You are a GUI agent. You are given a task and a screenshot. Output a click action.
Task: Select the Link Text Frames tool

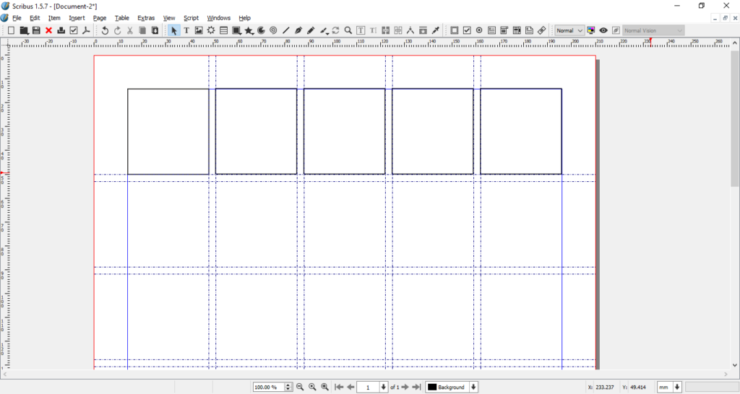coord(386,30)
